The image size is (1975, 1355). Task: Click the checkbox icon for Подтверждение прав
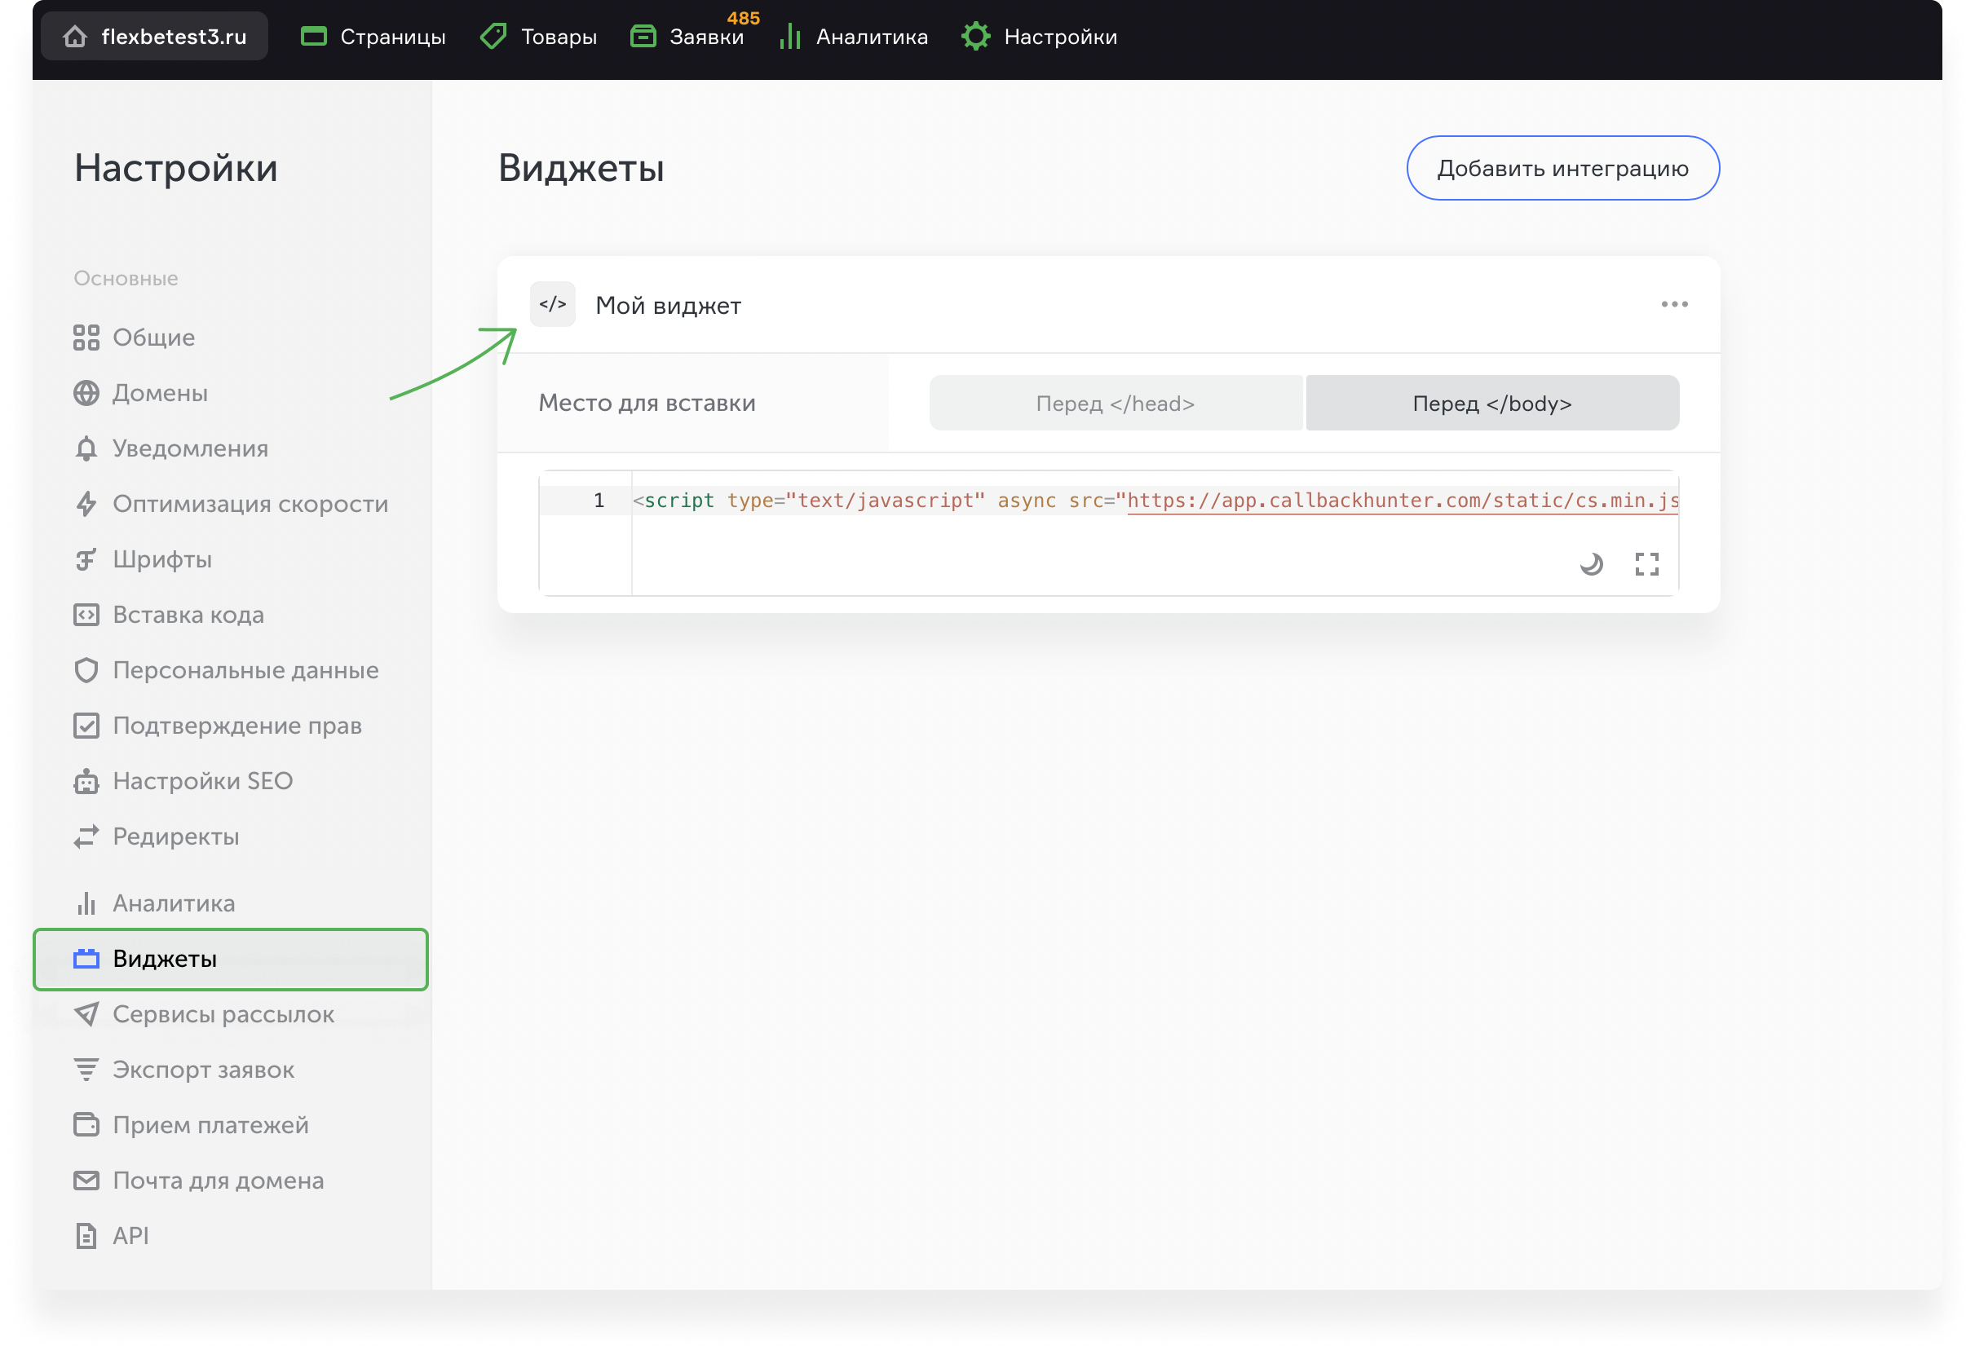pos(86,726)
